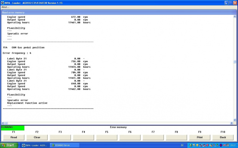Click the F10 Back button
This screenshot has width=238, height=148.
tap(223, 137)
